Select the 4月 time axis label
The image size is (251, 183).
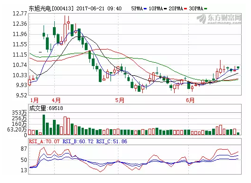[x=56, y=100]
